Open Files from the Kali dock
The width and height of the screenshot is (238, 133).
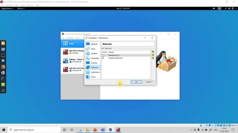[x=3, y=49]
